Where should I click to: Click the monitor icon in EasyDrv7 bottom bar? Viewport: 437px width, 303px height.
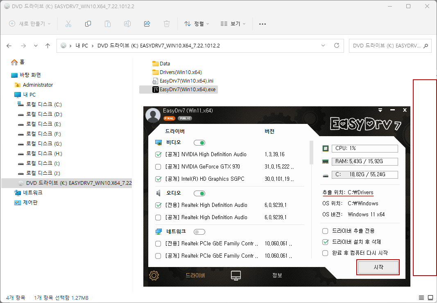point(236,276)
